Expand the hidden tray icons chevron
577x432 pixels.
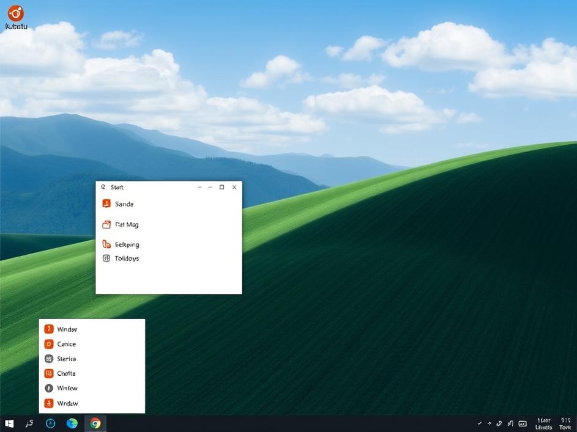[x=479, y=423]
